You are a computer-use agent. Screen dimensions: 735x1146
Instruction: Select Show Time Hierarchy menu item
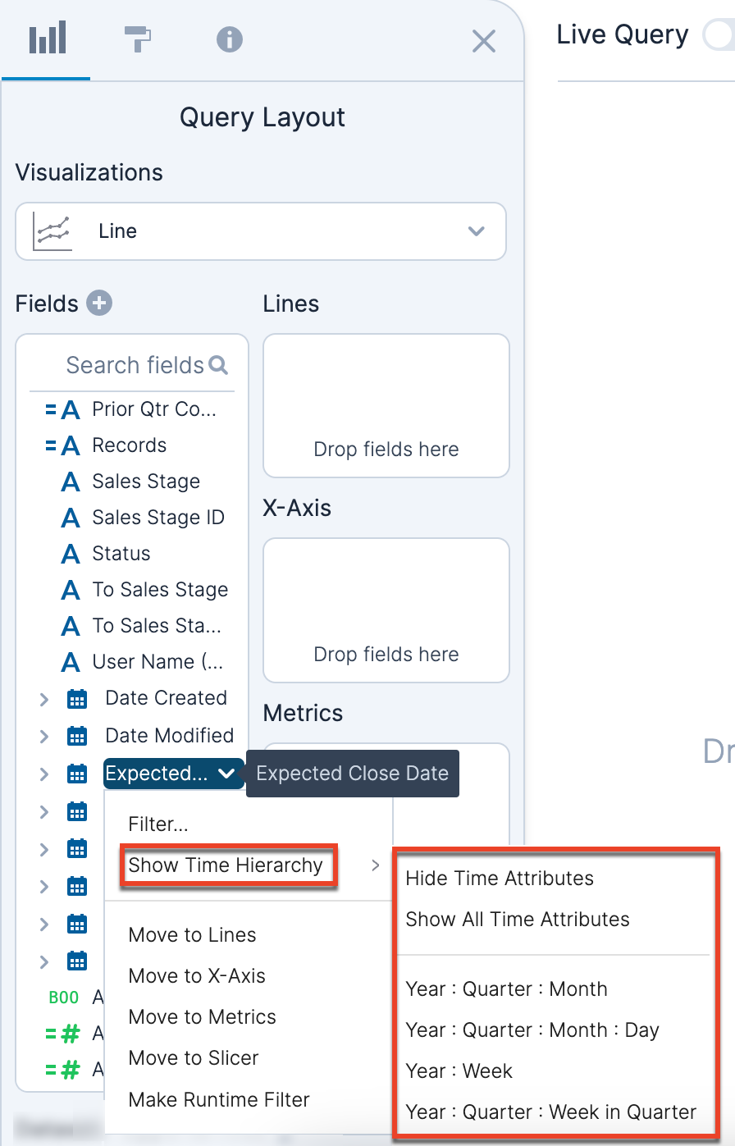pyautogui.click(x=226, y=865)
